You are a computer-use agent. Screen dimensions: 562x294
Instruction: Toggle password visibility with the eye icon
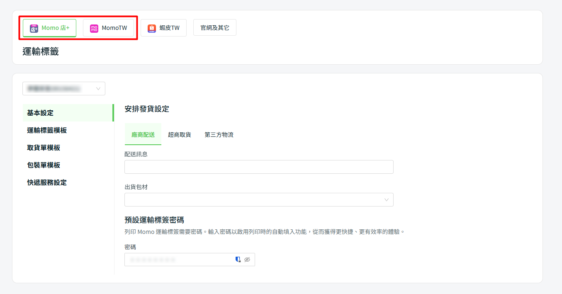point(247,260)
